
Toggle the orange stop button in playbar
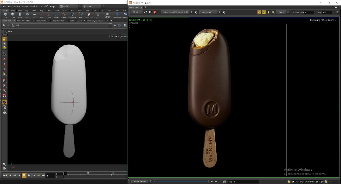(24, 175)
